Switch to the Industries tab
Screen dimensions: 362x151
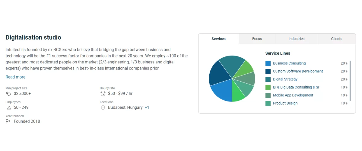coord(296,39)
